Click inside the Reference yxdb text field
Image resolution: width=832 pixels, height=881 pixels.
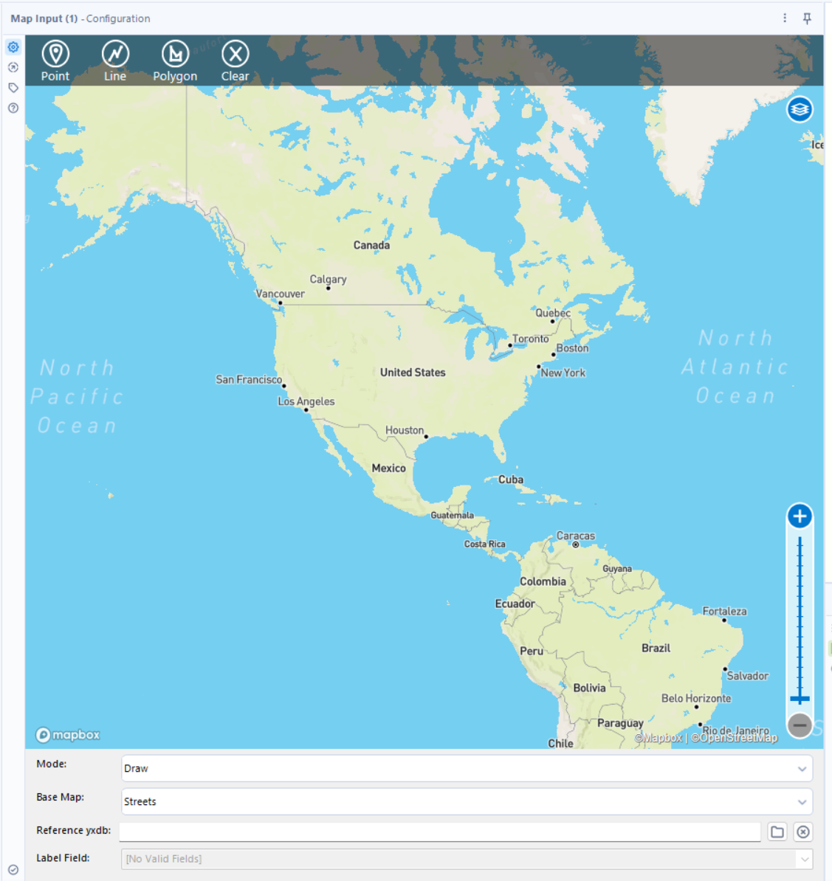point(440,832)
